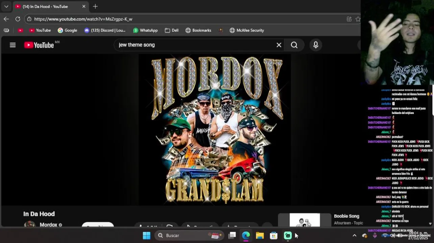Go back one page in browser

tap(6, 19)
